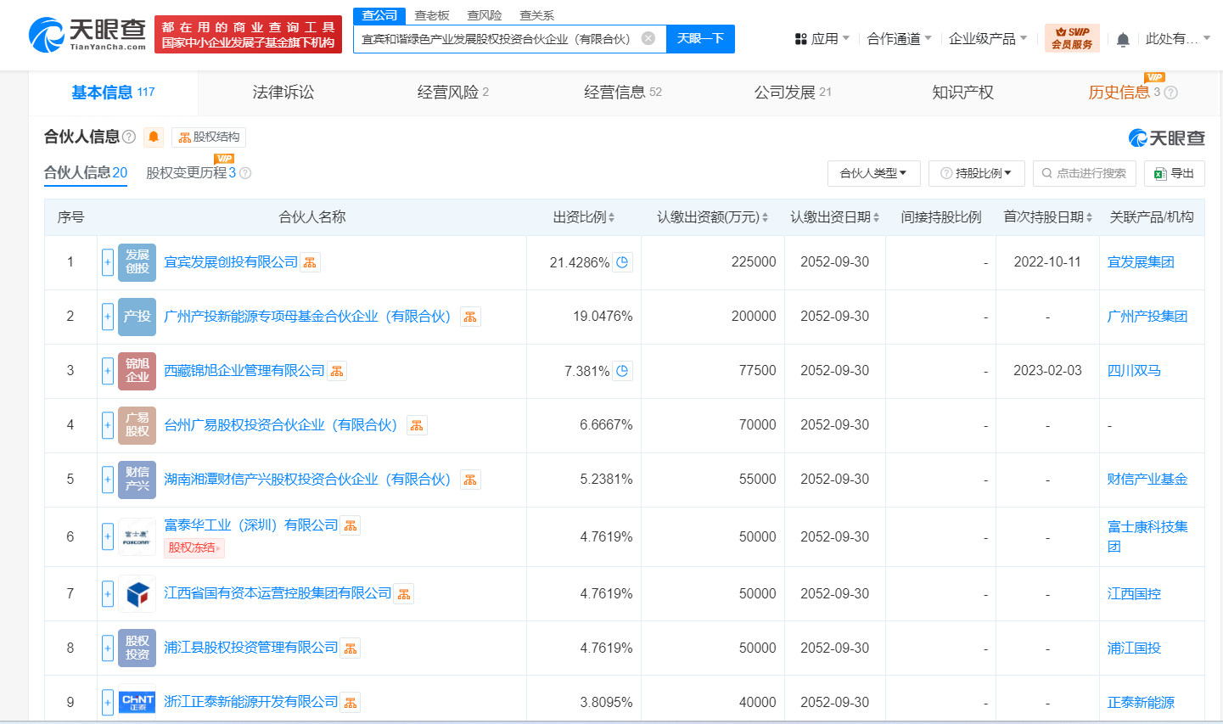Screen dimensions: 1223x724
Task: Switch to 基本信息 tab
Action: coord(113,93)
